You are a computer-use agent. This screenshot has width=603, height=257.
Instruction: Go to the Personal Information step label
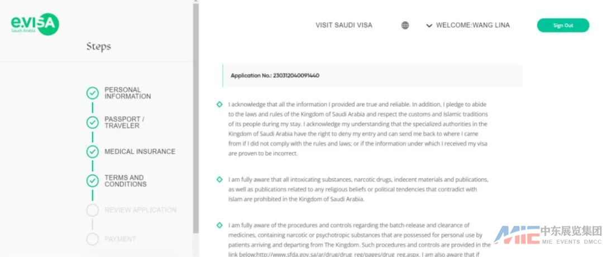coord(127,93)
